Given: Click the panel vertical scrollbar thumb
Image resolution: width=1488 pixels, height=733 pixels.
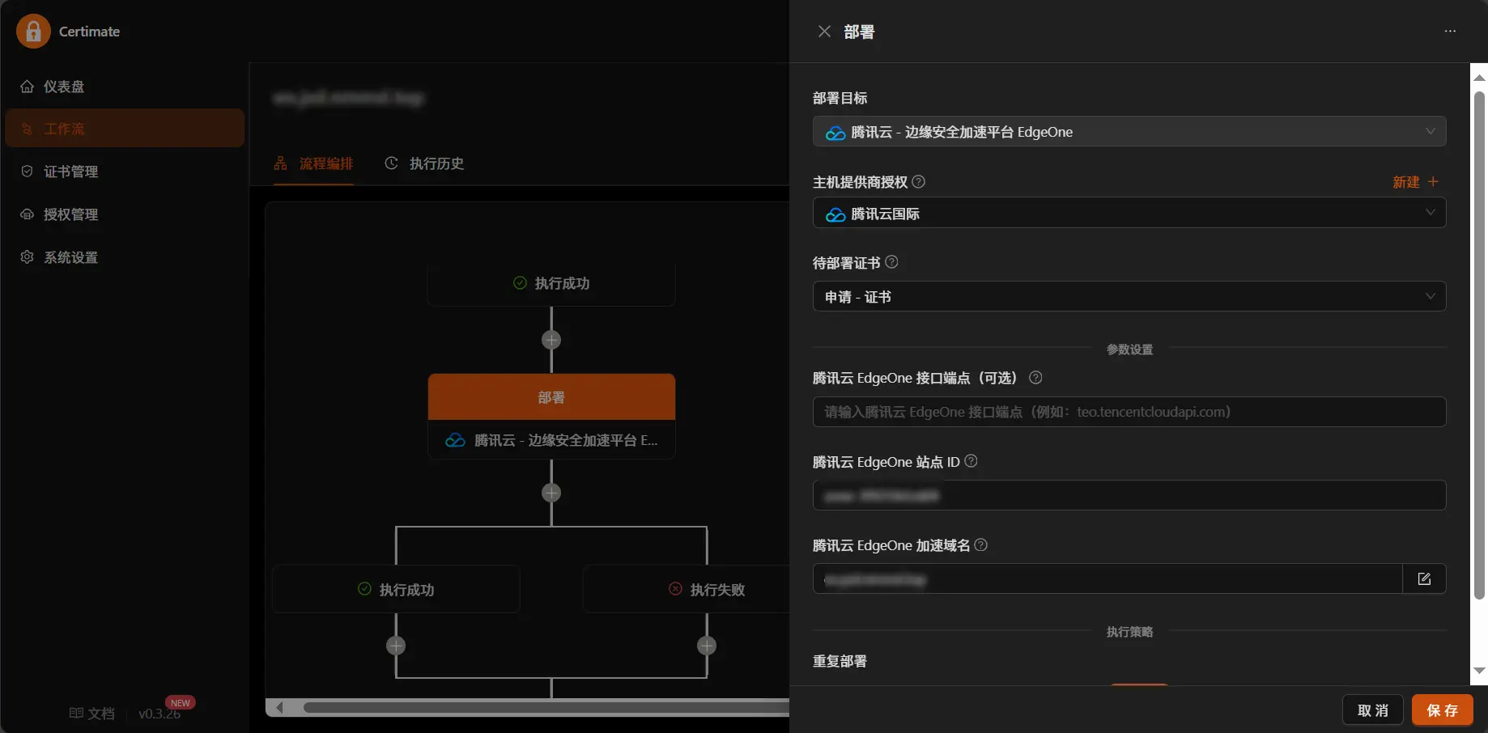Looking at the screenshot, I should click(1479, 345).
